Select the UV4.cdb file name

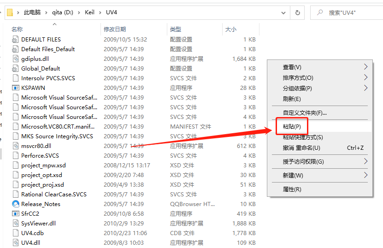click(x=32, y=233)
